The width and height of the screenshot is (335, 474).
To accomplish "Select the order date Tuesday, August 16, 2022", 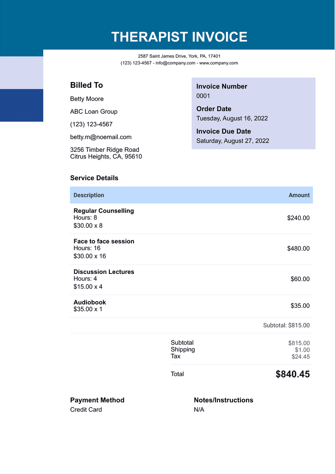I will point(232,118).
